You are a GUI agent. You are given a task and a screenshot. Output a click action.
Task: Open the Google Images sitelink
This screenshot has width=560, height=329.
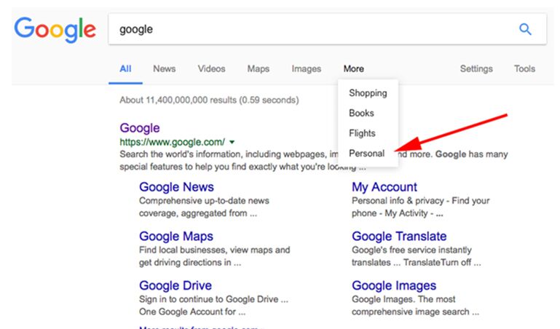394,285
